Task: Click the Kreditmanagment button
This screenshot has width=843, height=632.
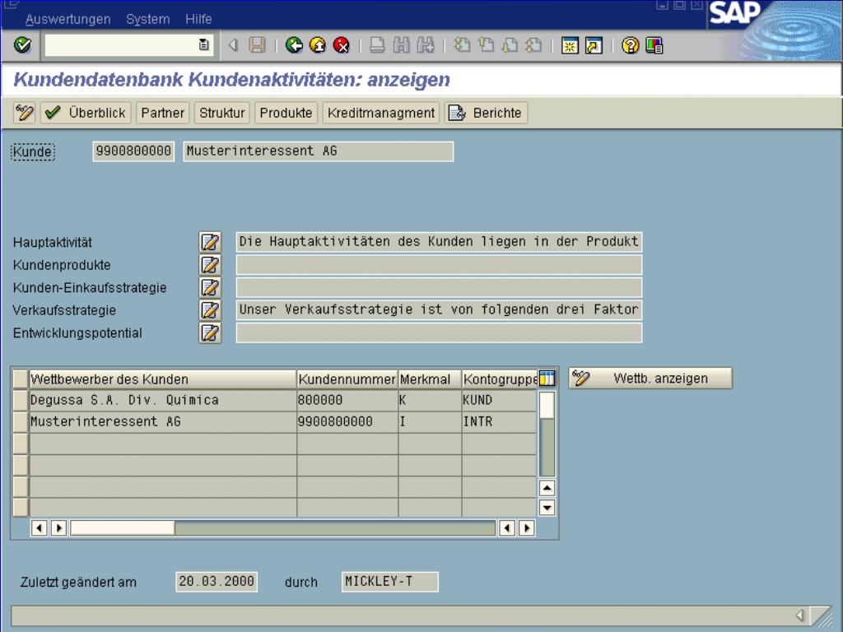Action: pyautogui.click(x=381, y=113)
